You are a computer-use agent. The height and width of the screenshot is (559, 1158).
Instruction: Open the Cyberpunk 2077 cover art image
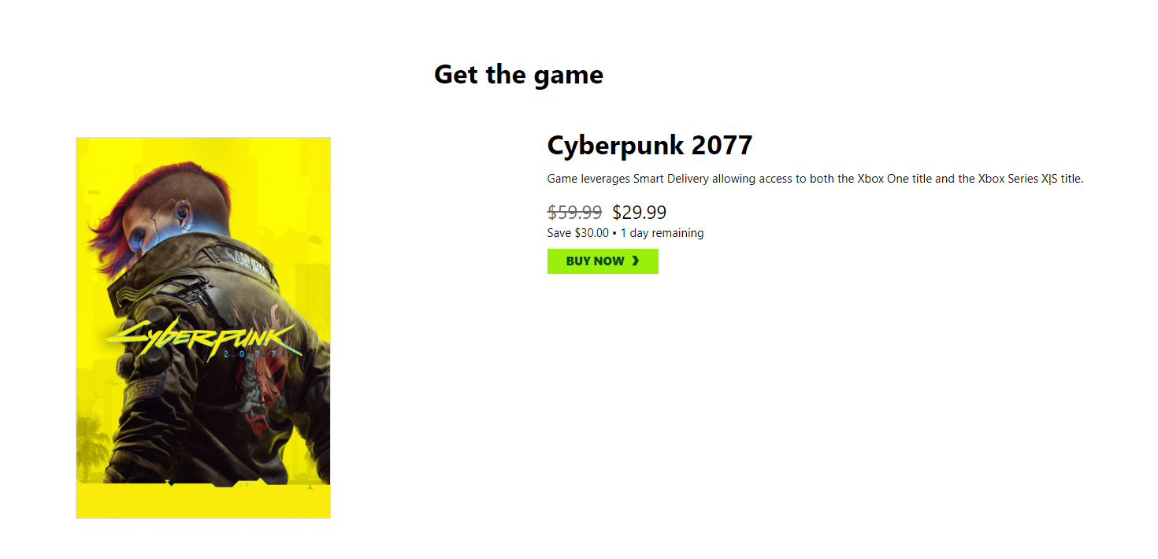[203, 328]
